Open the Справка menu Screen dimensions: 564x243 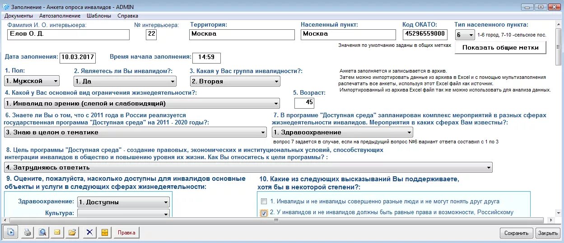[128, 16]
